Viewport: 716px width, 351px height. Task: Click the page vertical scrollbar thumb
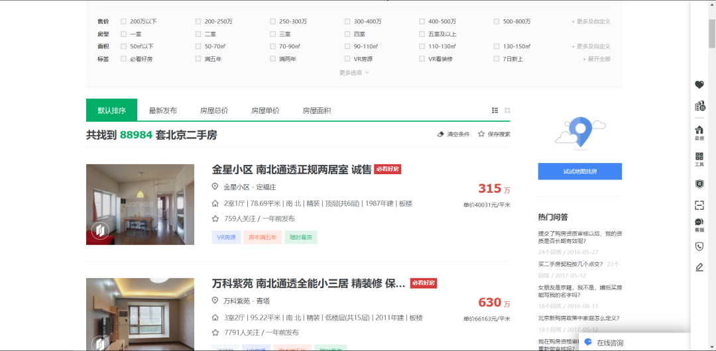pyautogui.click(x=711, y=33)
